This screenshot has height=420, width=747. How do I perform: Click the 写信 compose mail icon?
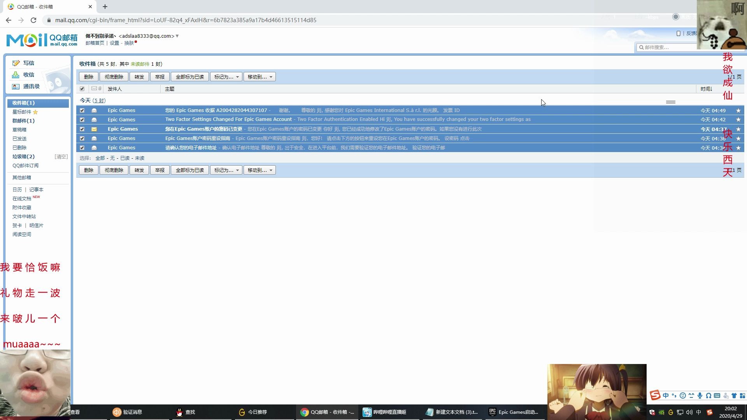(16, 63)
